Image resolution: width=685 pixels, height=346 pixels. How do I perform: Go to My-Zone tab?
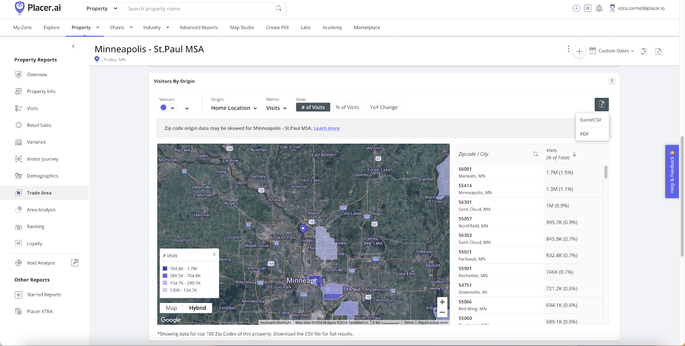22,27
